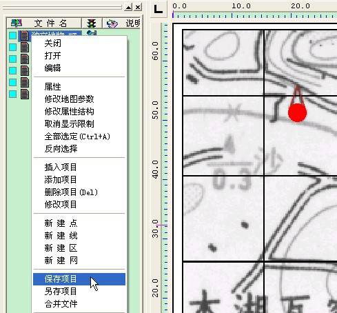Toggle the second file's cyan checkbox
This screenshot has width=337, height=313.
coord(12,47)
